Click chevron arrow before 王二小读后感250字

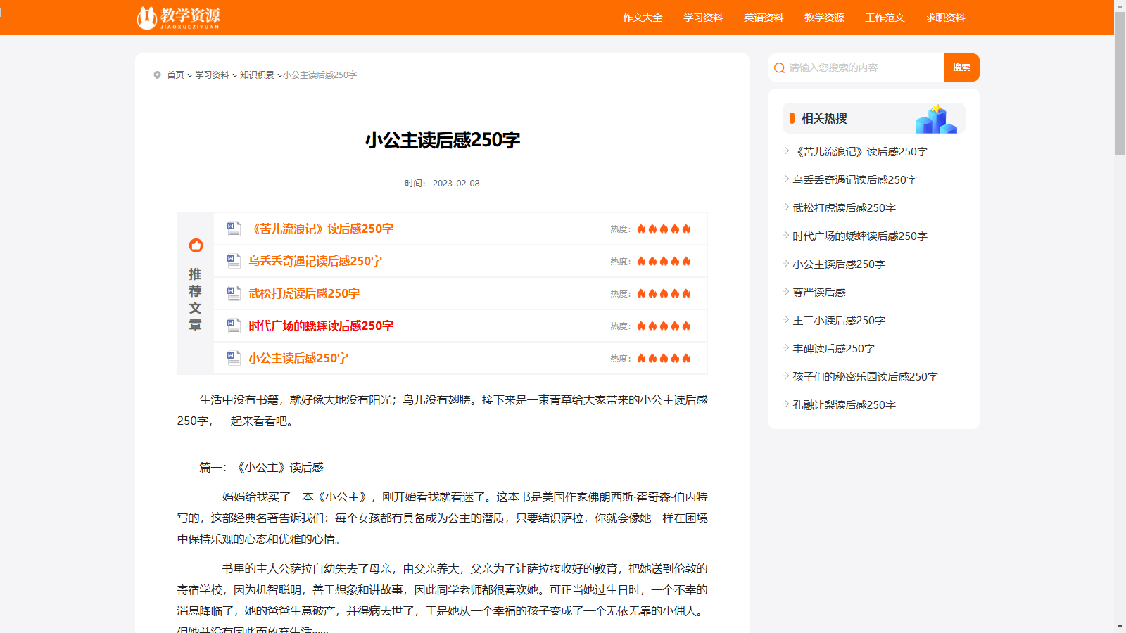click(787, 320)
